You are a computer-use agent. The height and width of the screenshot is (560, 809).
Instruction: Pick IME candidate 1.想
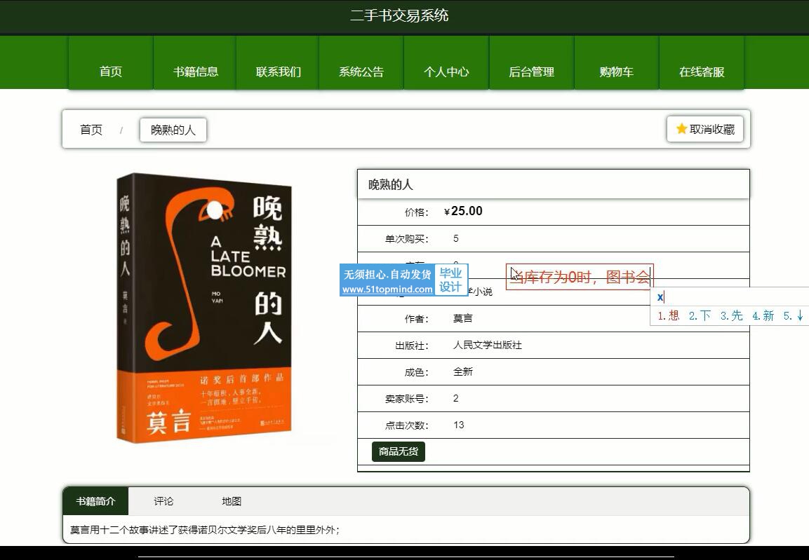[x=668, y=316]
